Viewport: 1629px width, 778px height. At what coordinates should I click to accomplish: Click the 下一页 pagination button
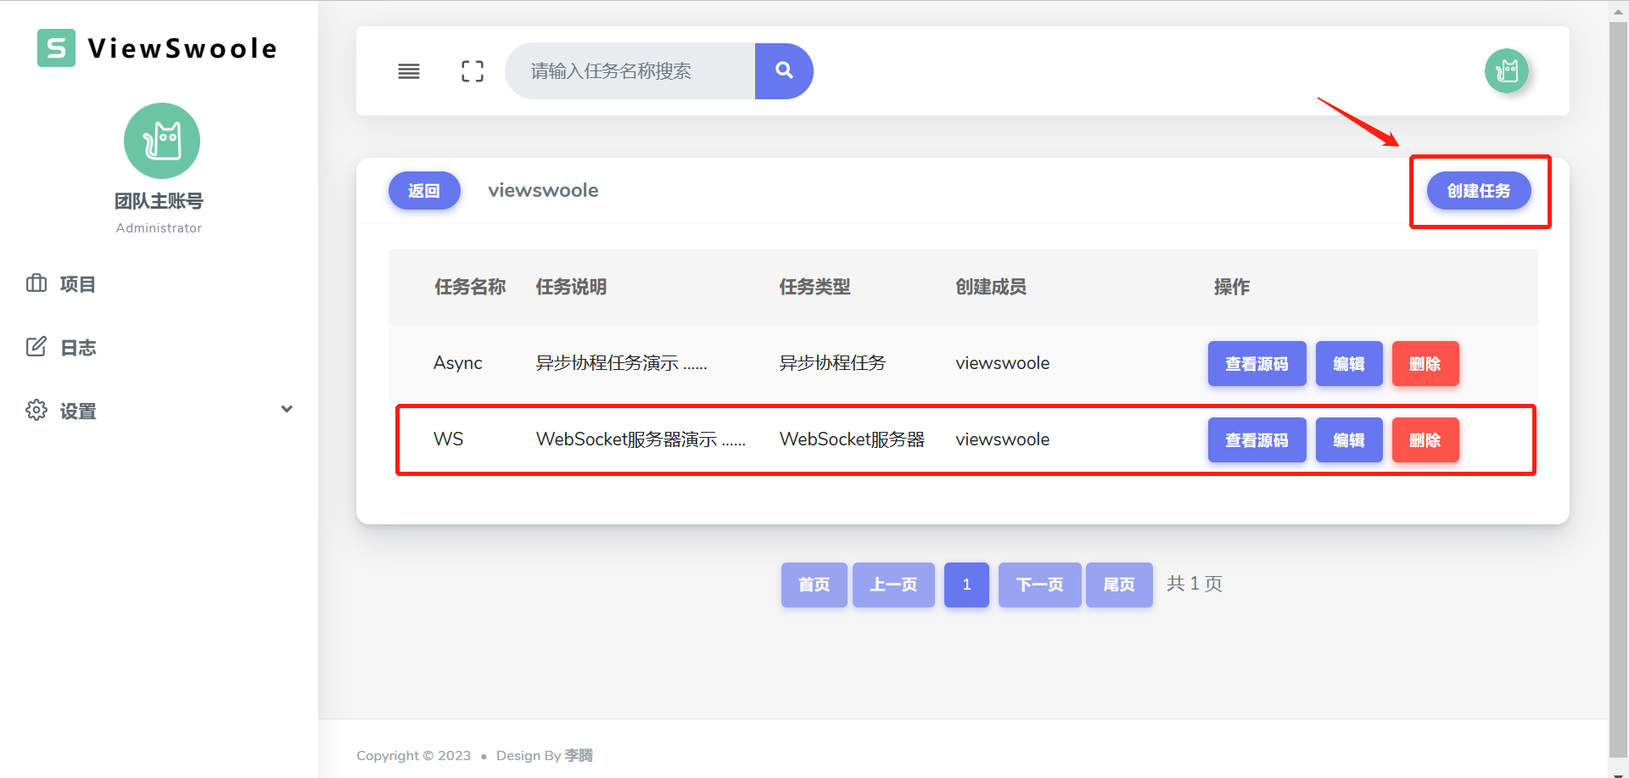(1039, 585)
